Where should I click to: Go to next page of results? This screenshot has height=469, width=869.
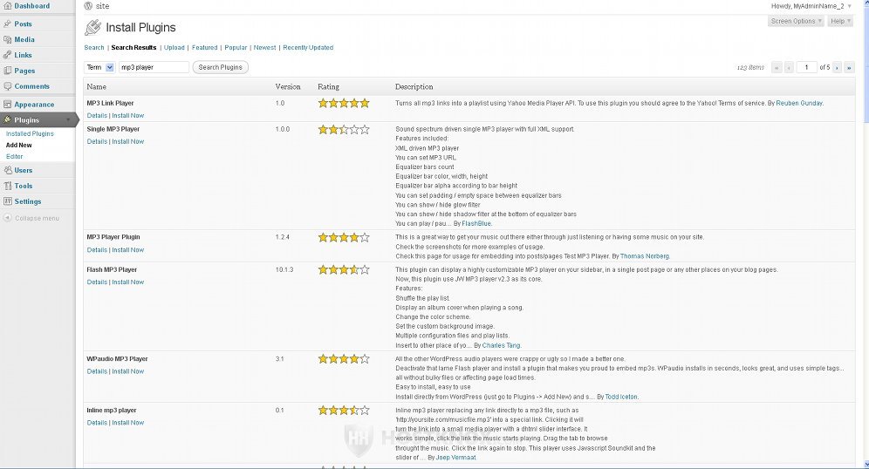(x=837, y=67)
